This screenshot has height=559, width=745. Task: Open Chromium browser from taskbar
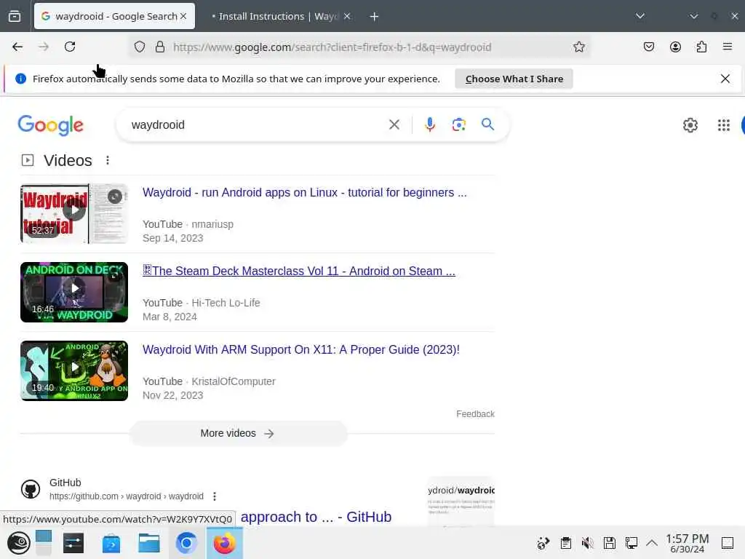[186, 543]
